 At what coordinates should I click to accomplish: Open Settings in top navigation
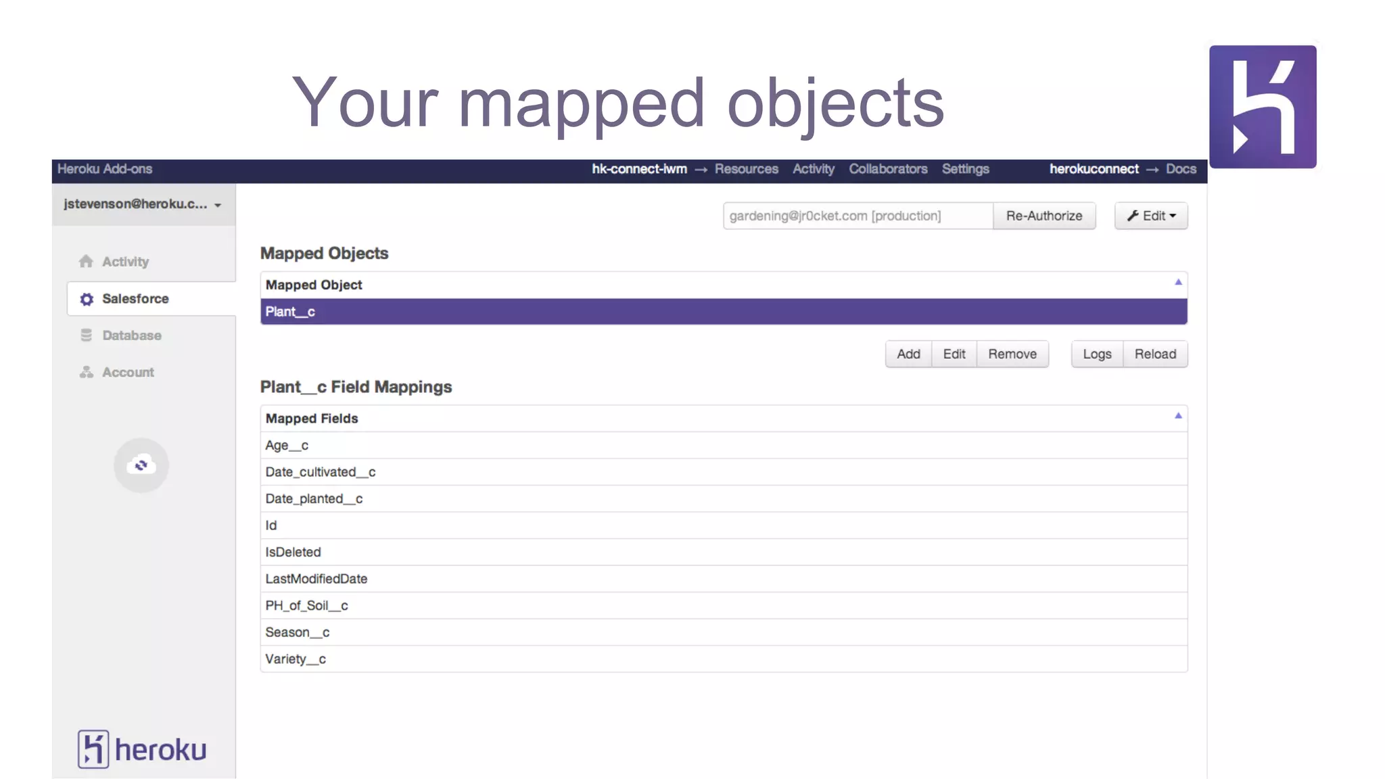tap(965, 169)
